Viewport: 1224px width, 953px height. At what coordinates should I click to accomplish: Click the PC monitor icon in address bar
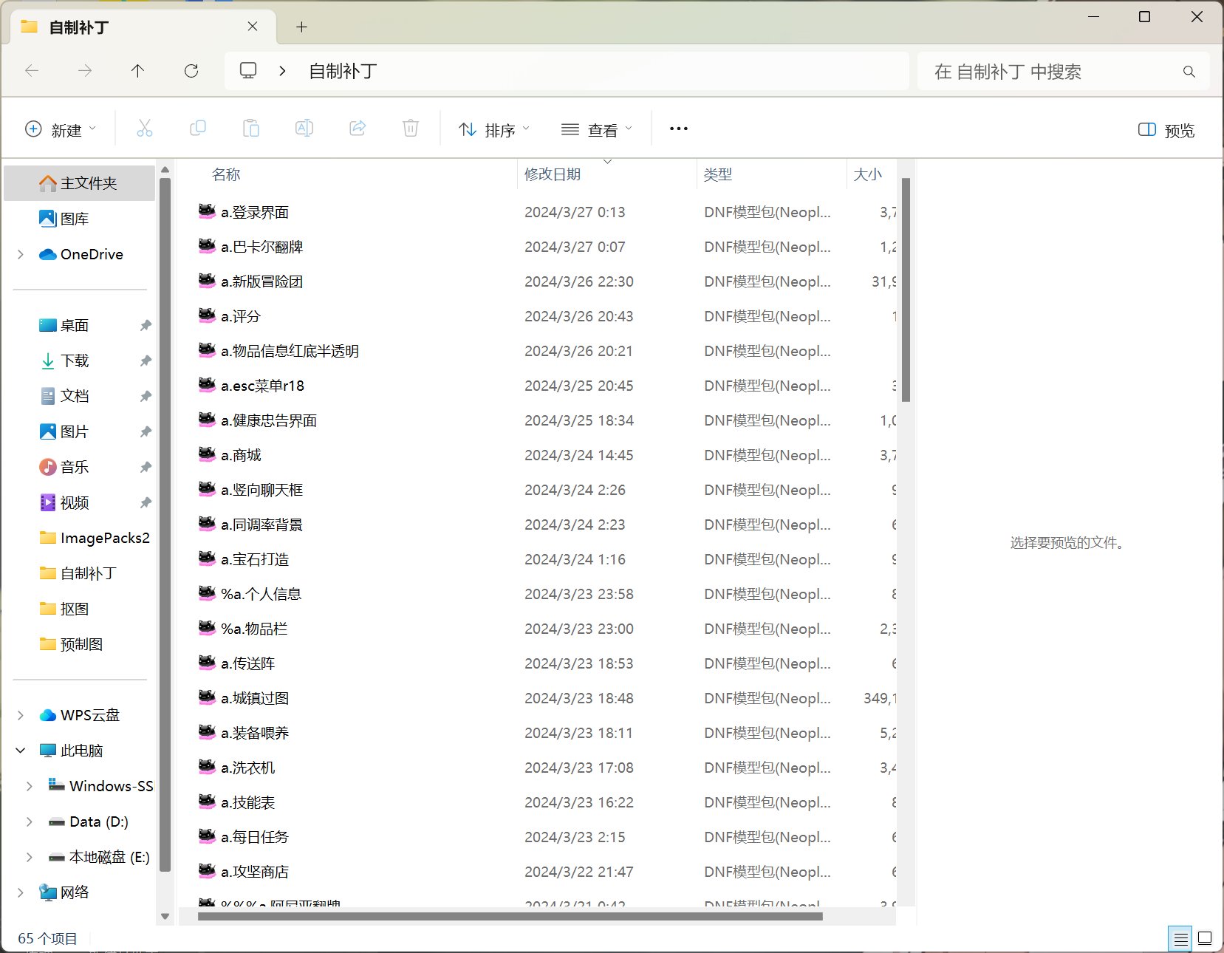(248, 71)
